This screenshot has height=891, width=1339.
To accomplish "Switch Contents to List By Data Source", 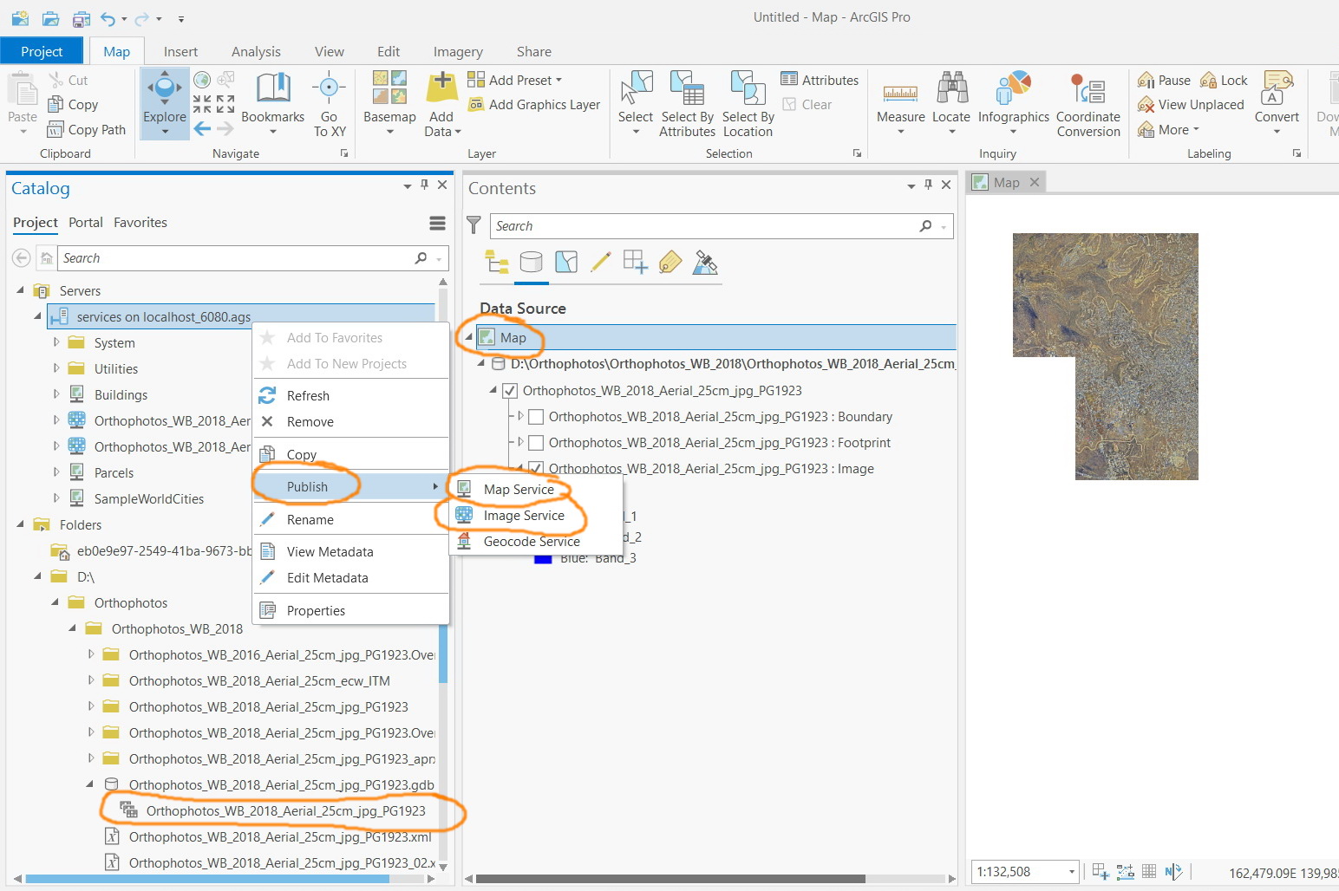I will click(x=531, y=262).
